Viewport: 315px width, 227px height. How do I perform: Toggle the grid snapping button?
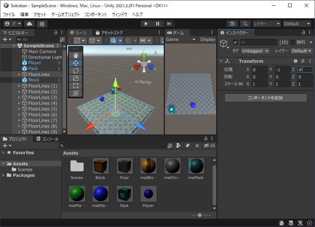click(x=128, y=41)
